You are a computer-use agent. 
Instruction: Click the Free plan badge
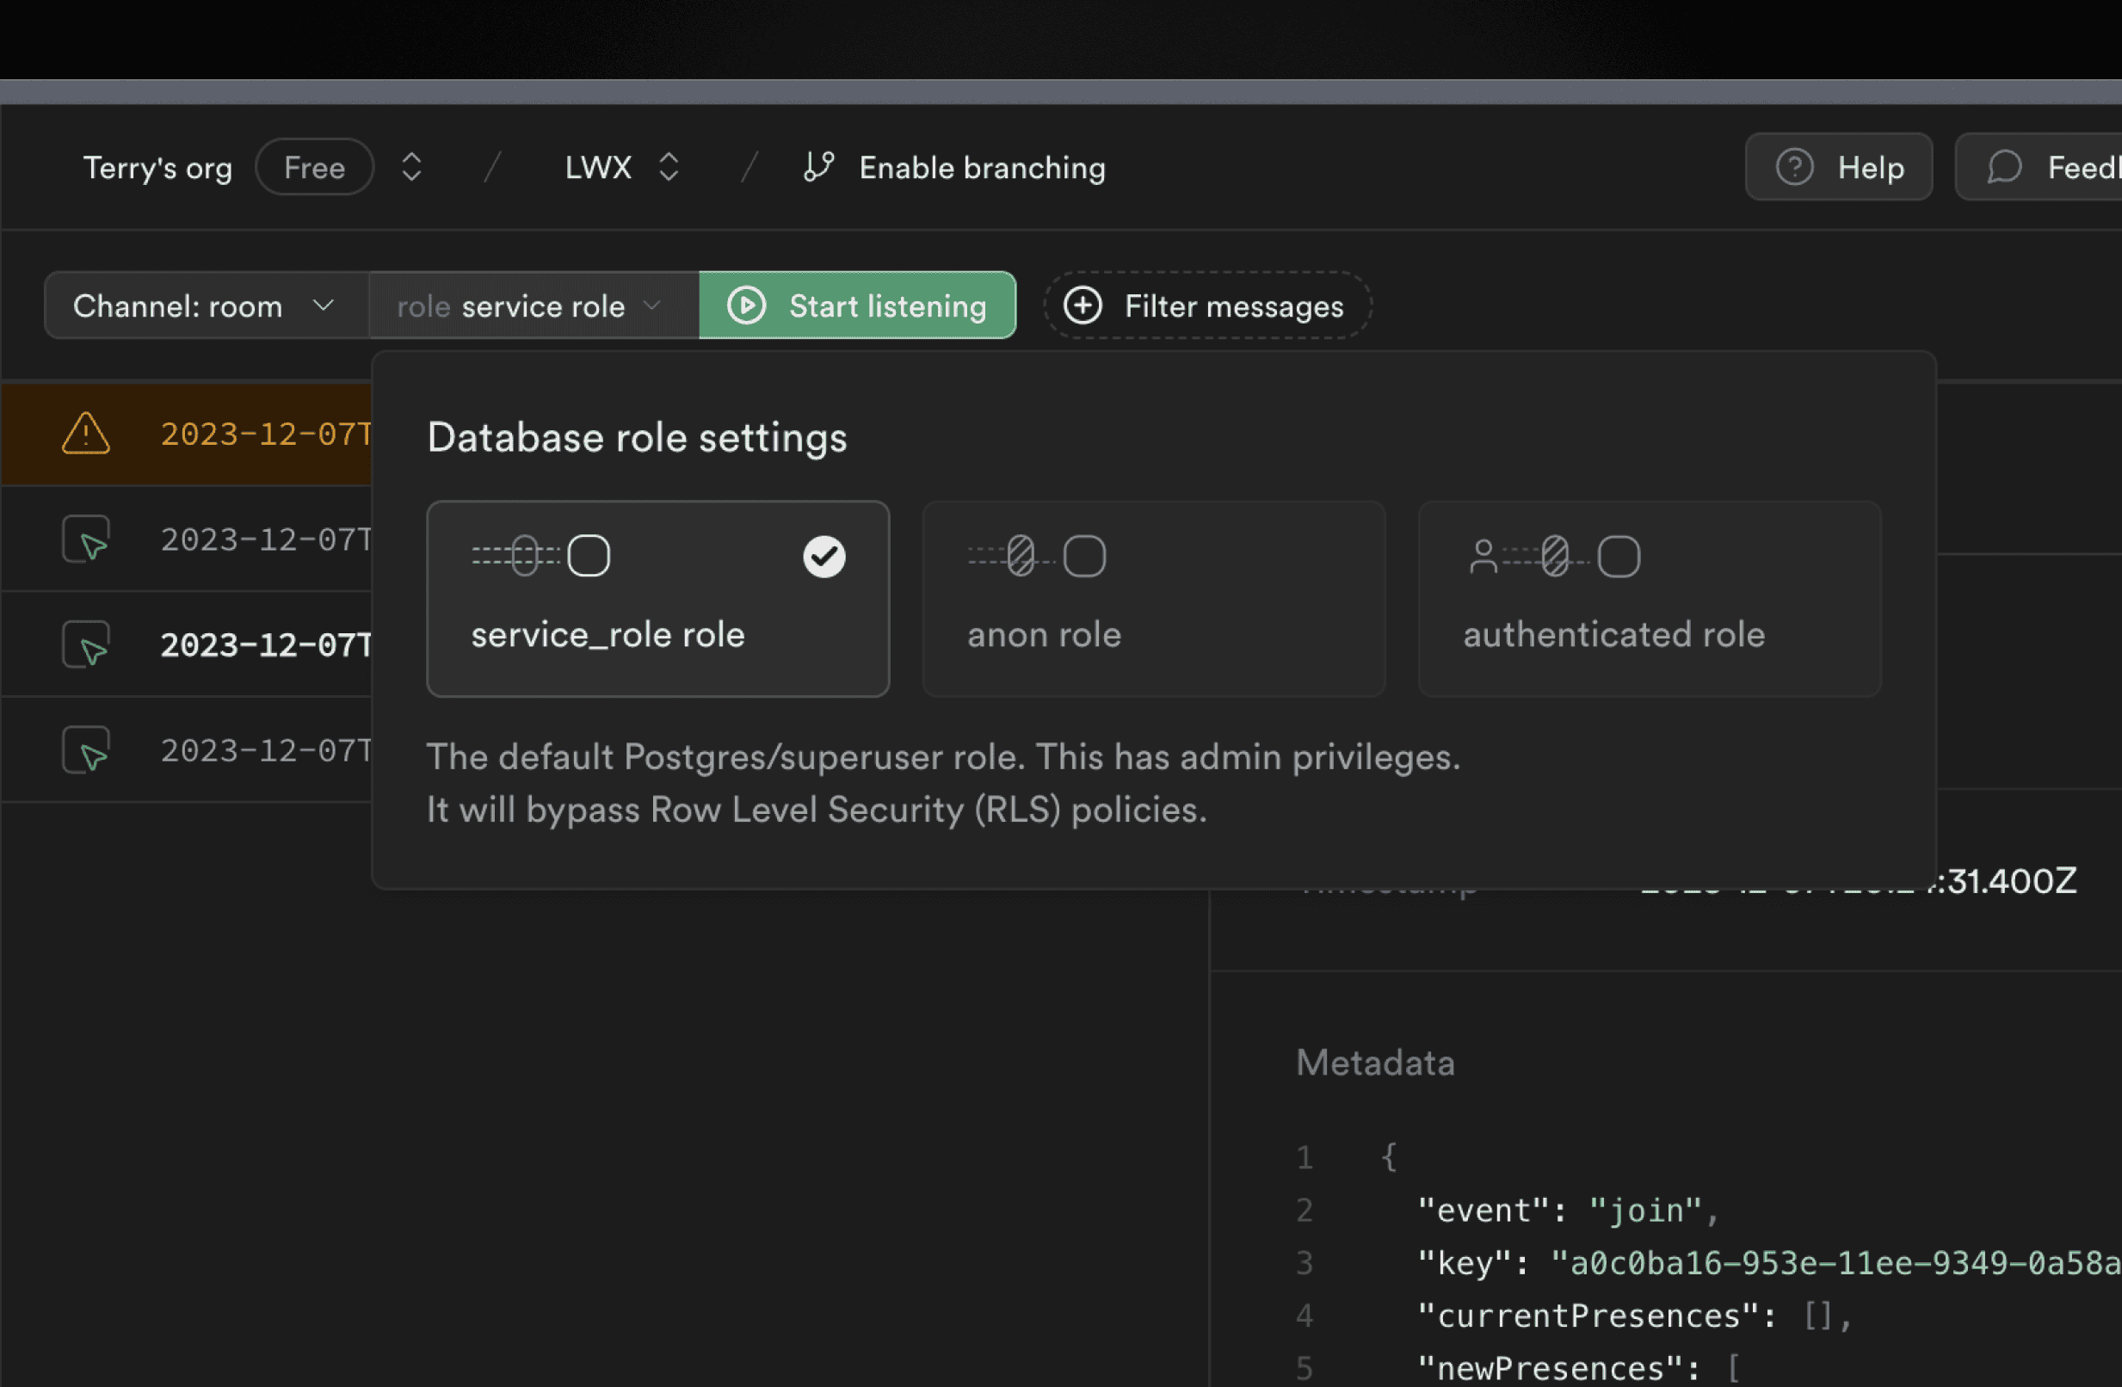314,167
